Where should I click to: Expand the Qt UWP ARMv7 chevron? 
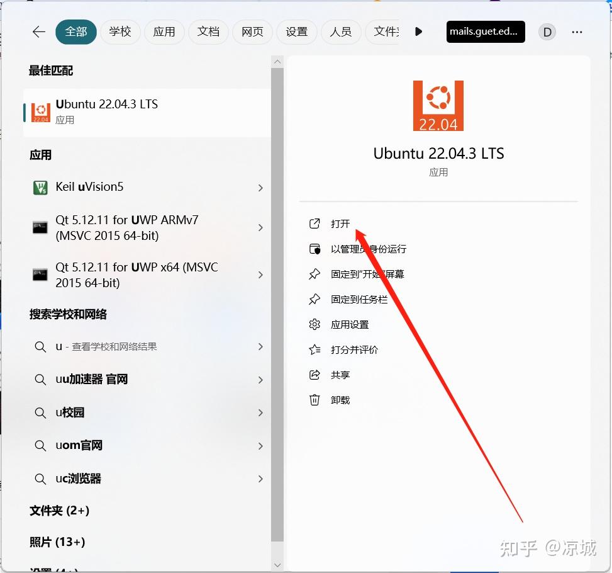point(260,227)
